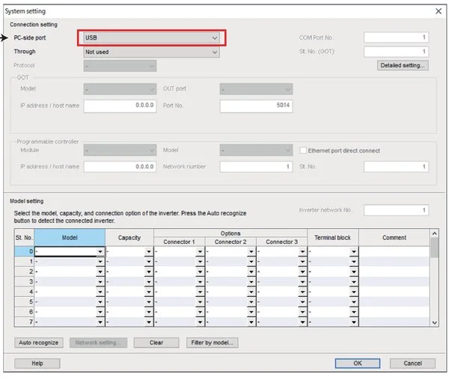
Task: Open Model dropdown for station 1
Action: point(100,262)
